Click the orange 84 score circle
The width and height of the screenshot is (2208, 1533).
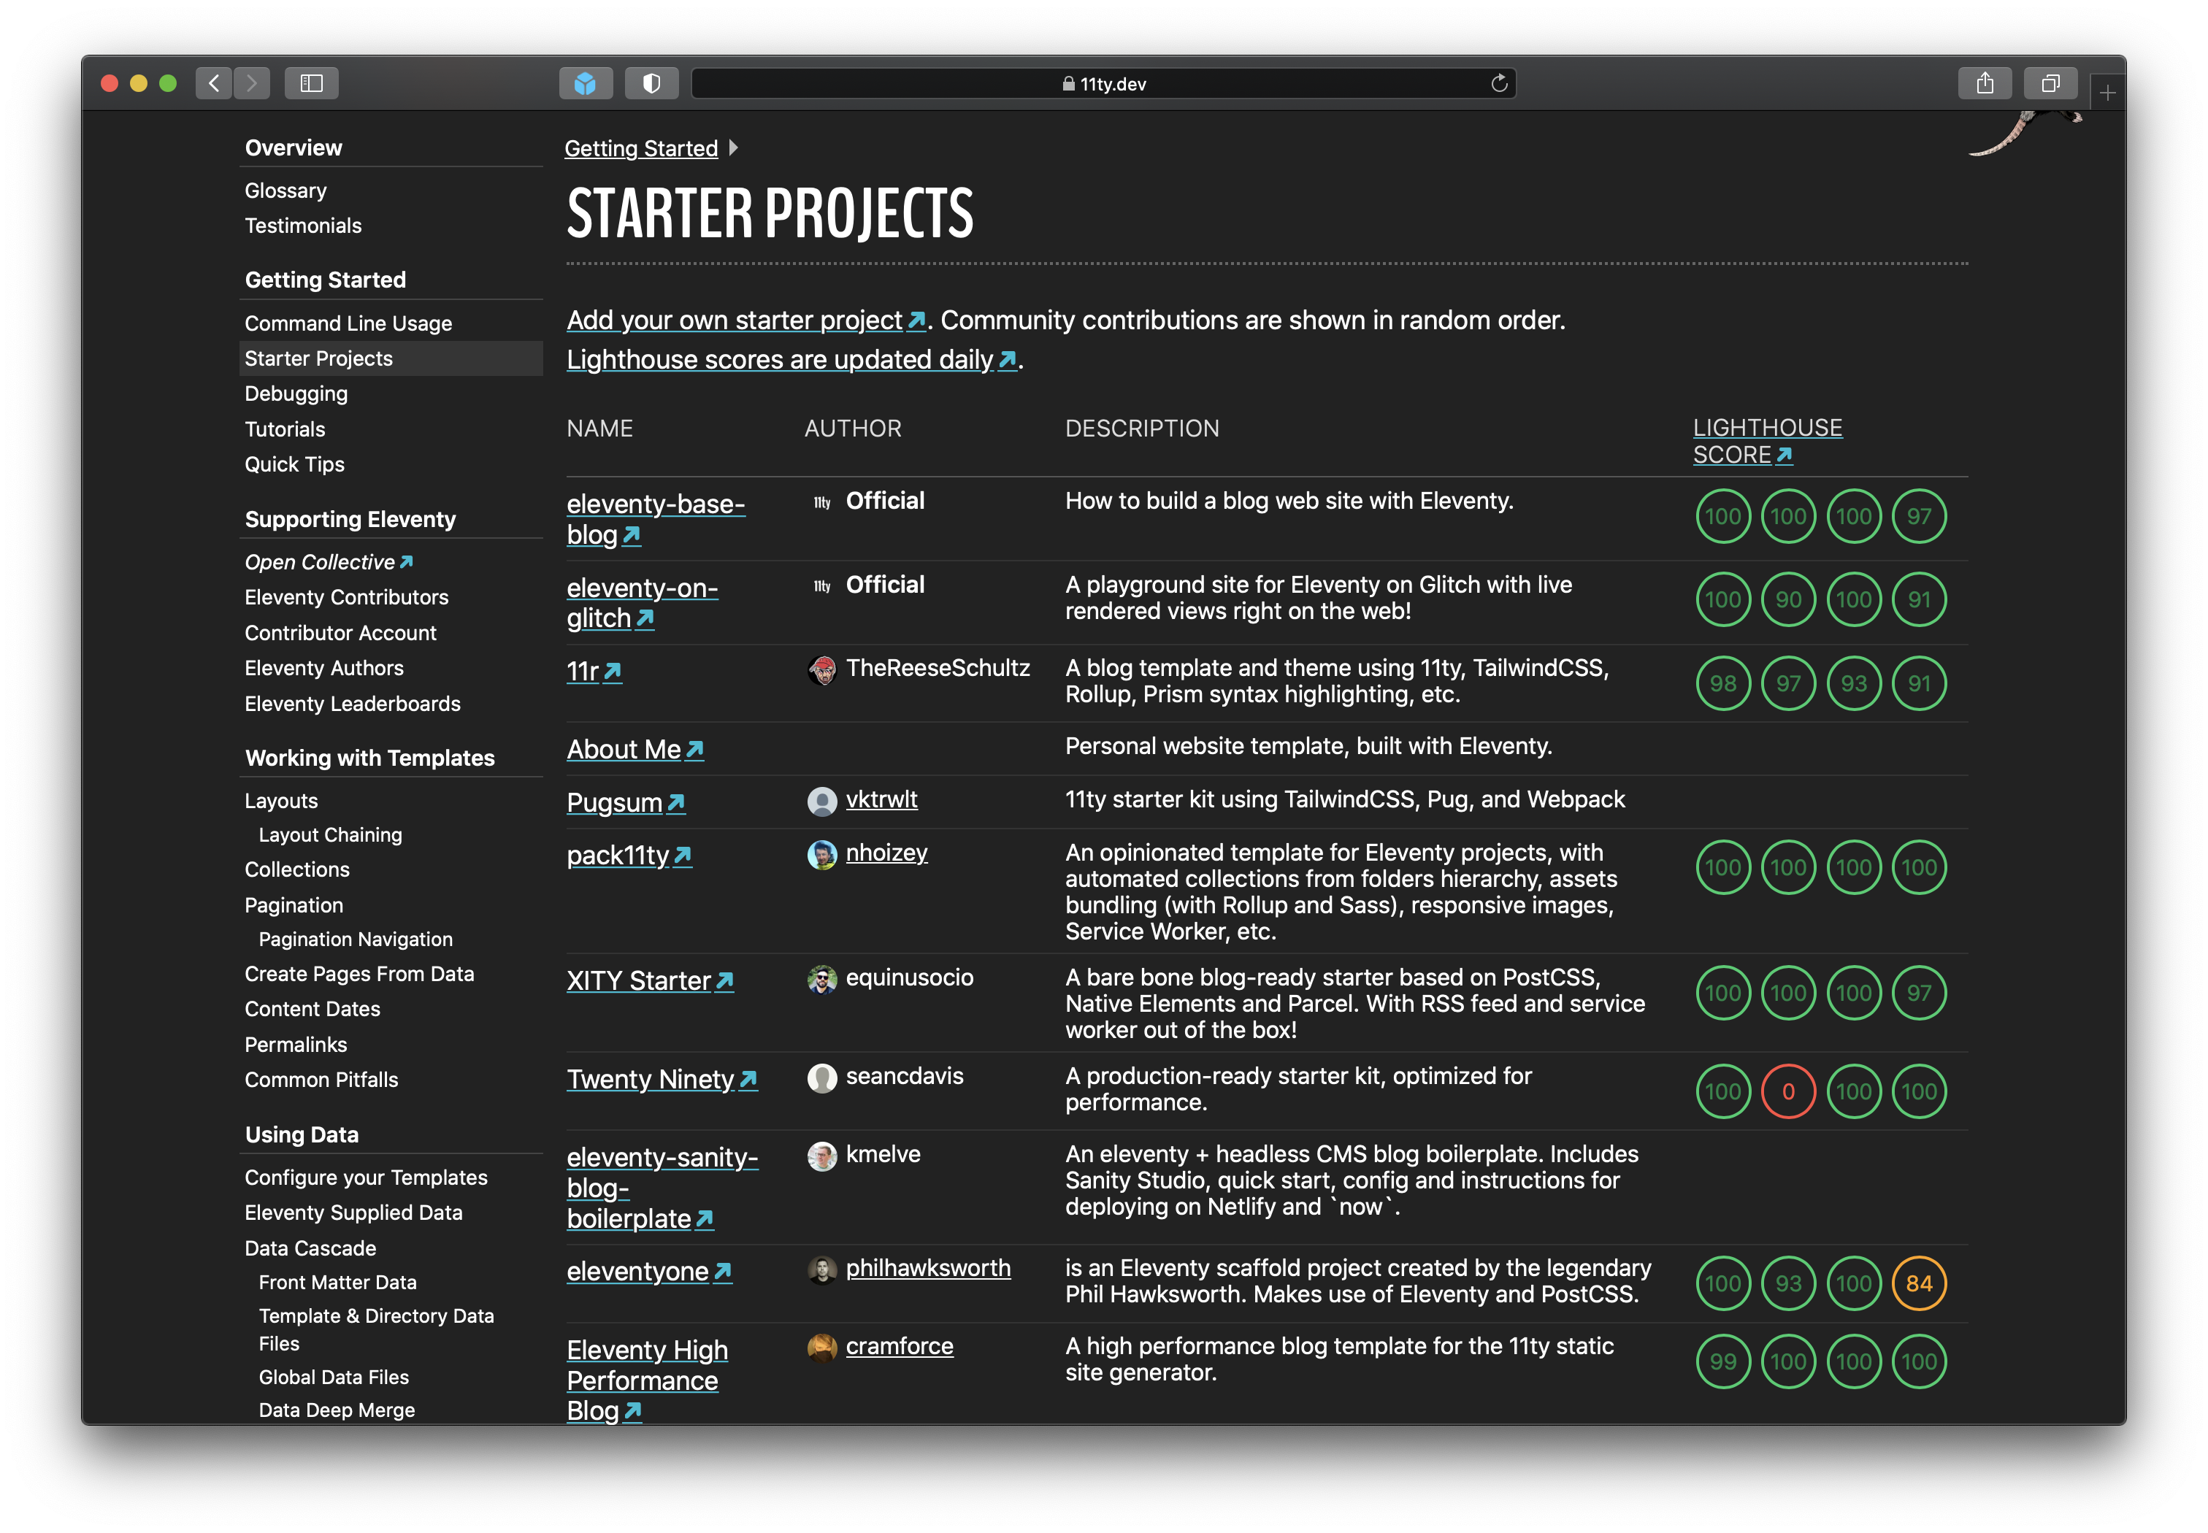click(x=1919, y=1283)
